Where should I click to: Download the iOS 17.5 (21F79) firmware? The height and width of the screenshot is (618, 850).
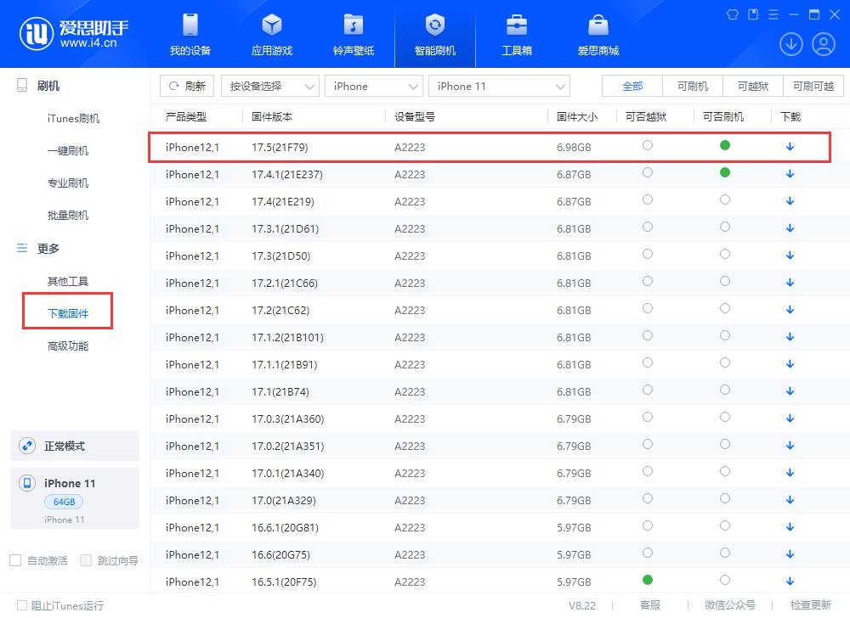(789, 145)
